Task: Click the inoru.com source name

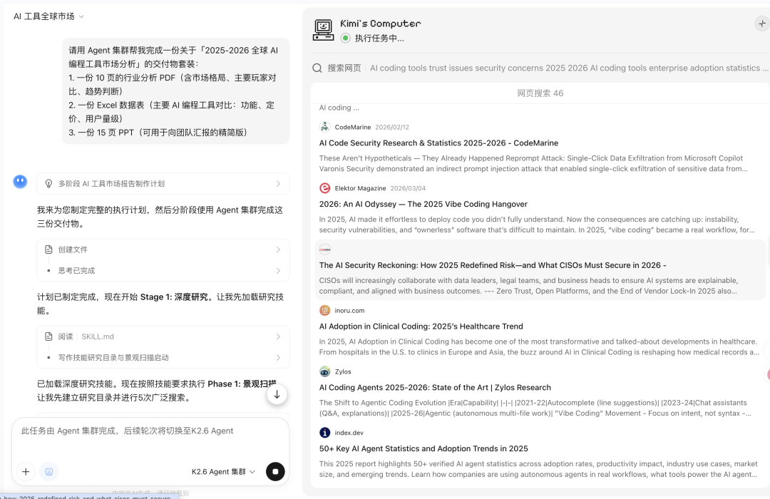Action: [349, 310]
